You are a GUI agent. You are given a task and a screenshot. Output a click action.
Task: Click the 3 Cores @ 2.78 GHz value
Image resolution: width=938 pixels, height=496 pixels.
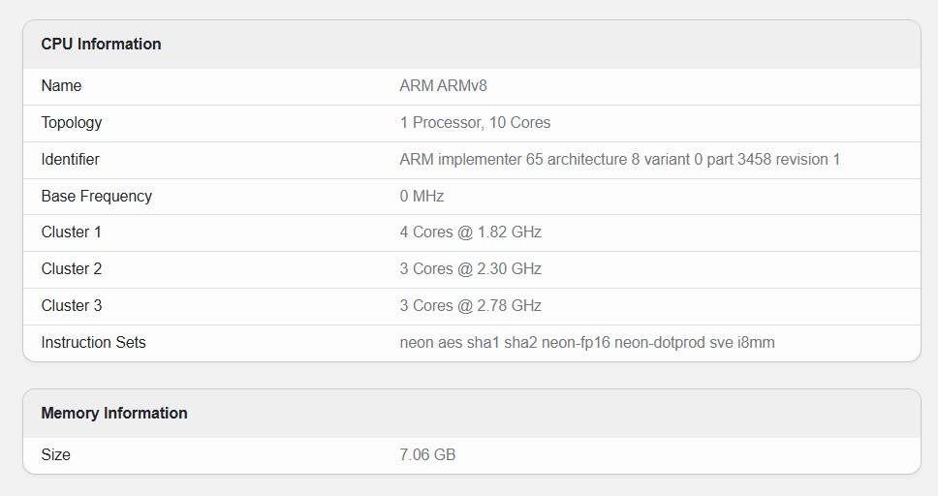point(470,306)
